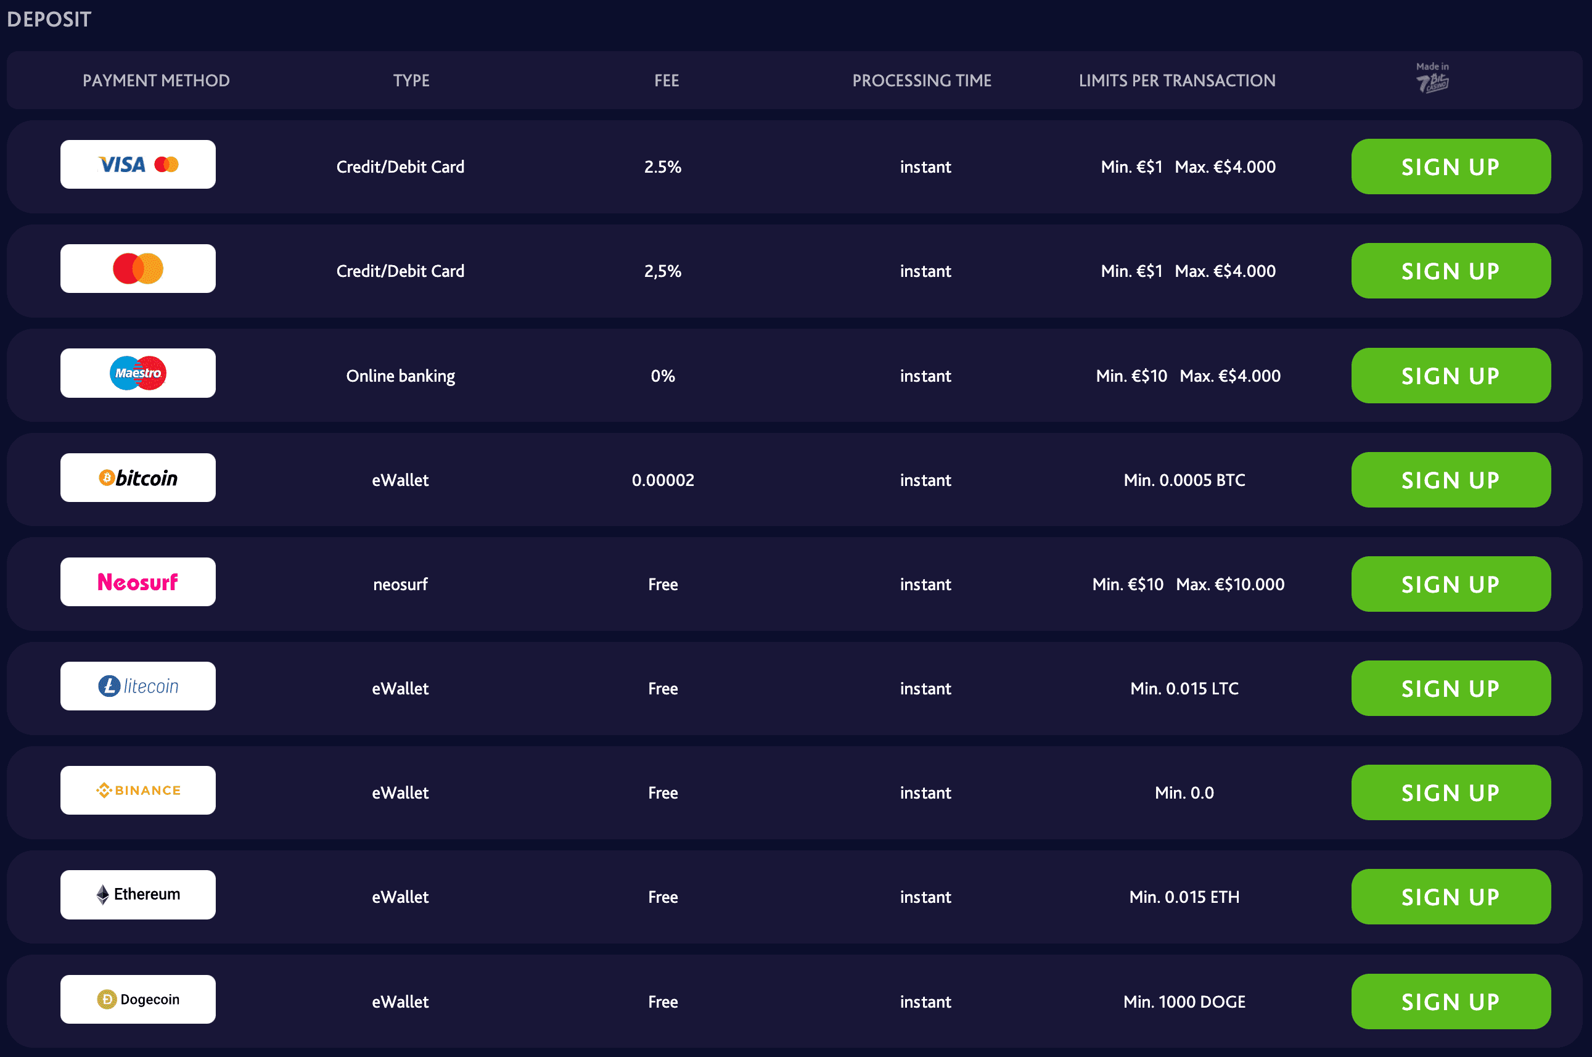Sign up in the Maestro online banking row
This screenshot has width=1592, height=1057.
point(1451,376)
